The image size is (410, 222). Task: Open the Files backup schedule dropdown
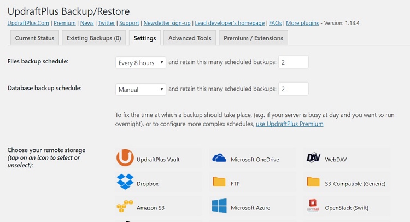[140, 63]
